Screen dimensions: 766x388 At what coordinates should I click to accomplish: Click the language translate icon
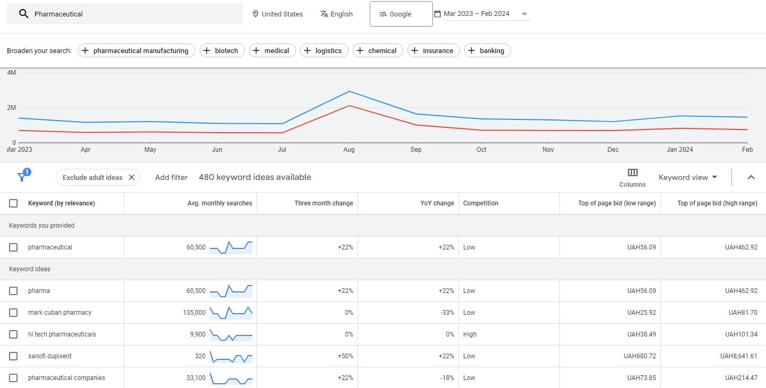(x=324, y=14)
